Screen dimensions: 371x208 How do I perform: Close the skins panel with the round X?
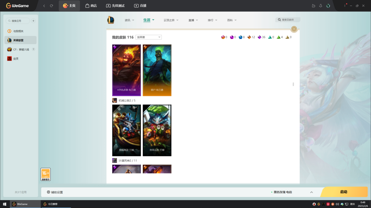[294, 29]
